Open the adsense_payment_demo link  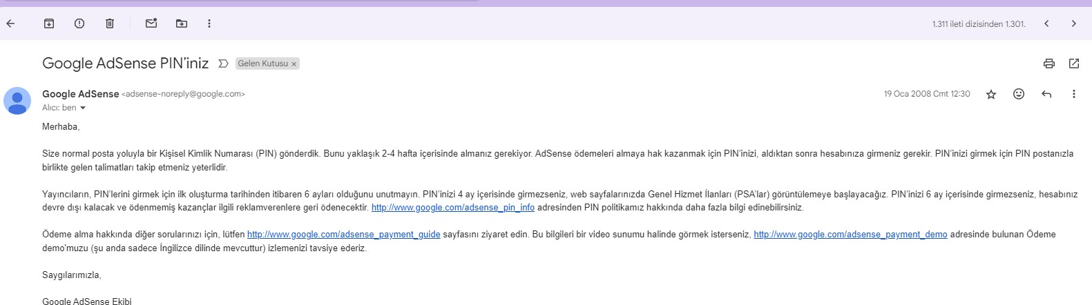[x=850, y=235]
